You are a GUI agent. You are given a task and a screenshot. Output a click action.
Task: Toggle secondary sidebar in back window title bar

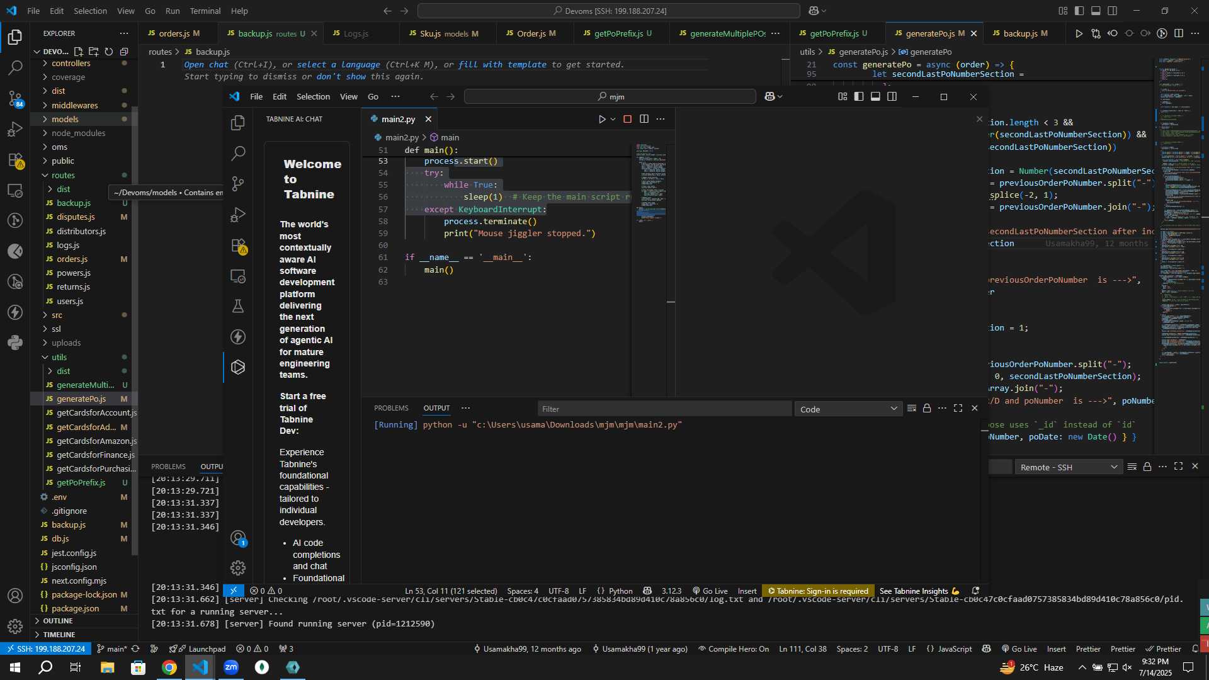pyautogui.click(x=1113, y=11)
